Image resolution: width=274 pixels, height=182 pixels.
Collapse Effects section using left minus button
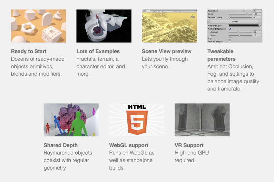click(x=209, y=22)
